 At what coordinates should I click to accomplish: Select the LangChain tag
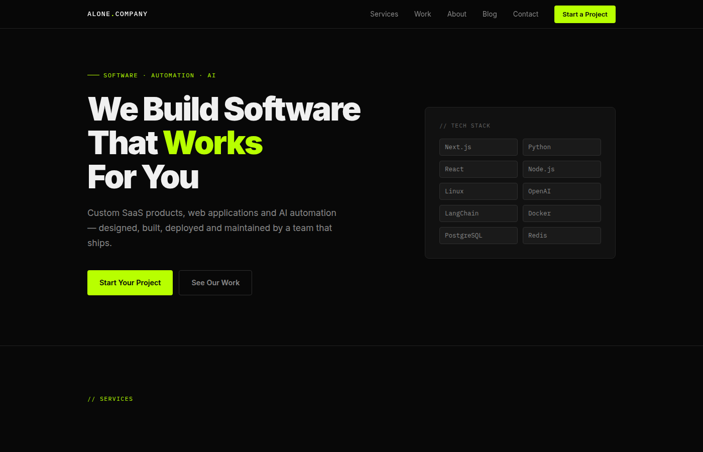coord(478,213)
